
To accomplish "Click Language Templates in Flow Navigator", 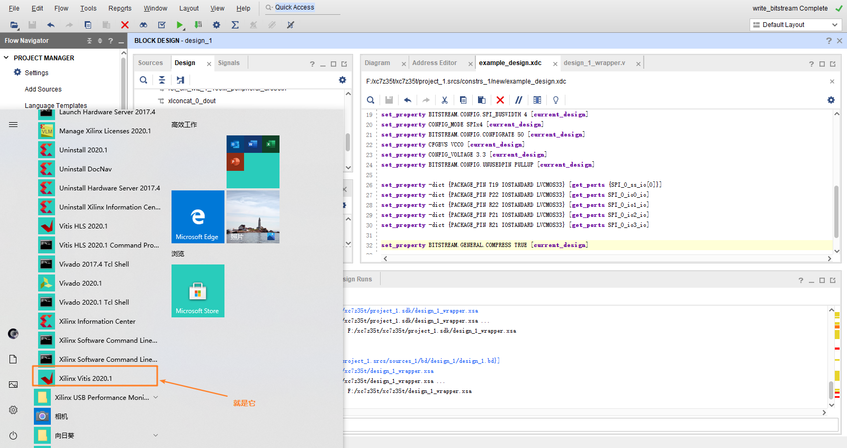I will [x=56, y=106].
